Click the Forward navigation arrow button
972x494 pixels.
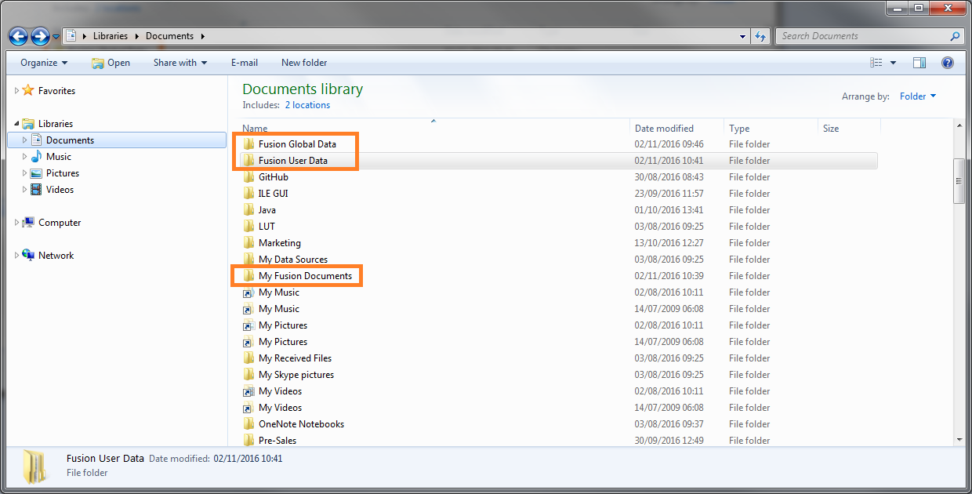click(x=40, y=36)
